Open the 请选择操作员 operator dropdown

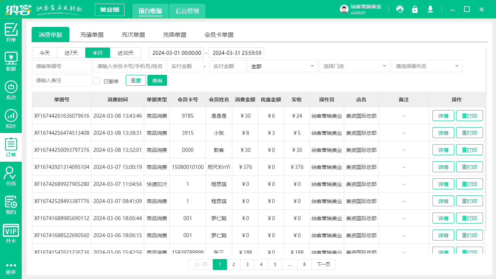427,66
